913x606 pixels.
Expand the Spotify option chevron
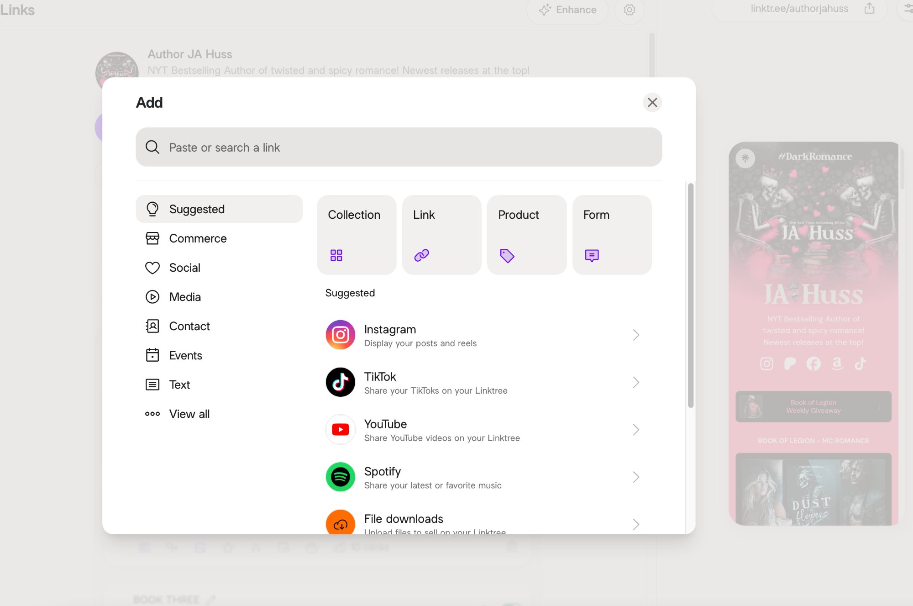(x=635, y=477)
